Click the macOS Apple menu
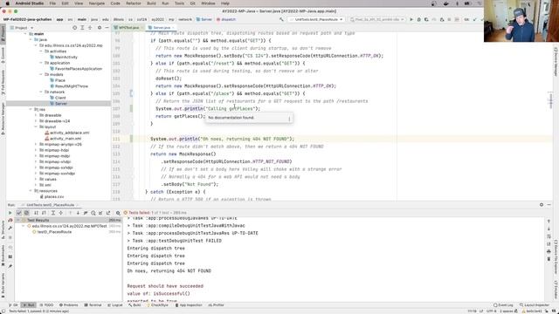This screenshot has width=559, height=314. tap(7, 3)
